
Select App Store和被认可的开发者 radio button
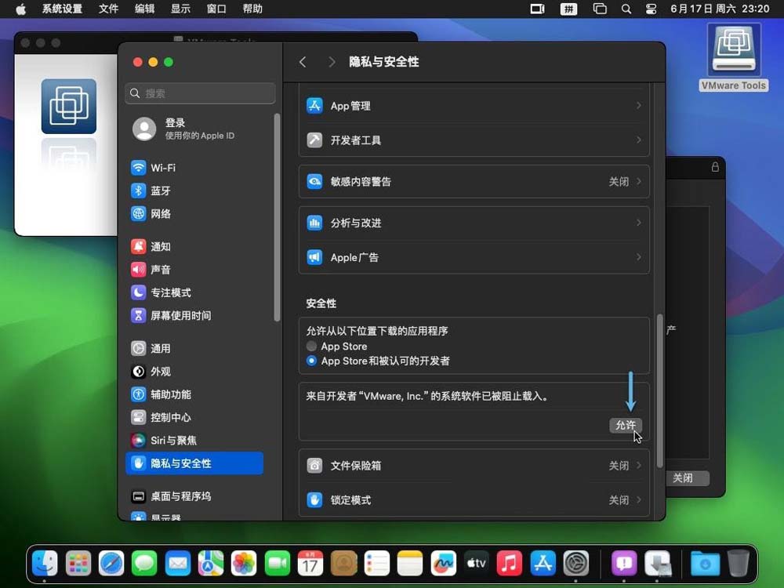(312, 361)
